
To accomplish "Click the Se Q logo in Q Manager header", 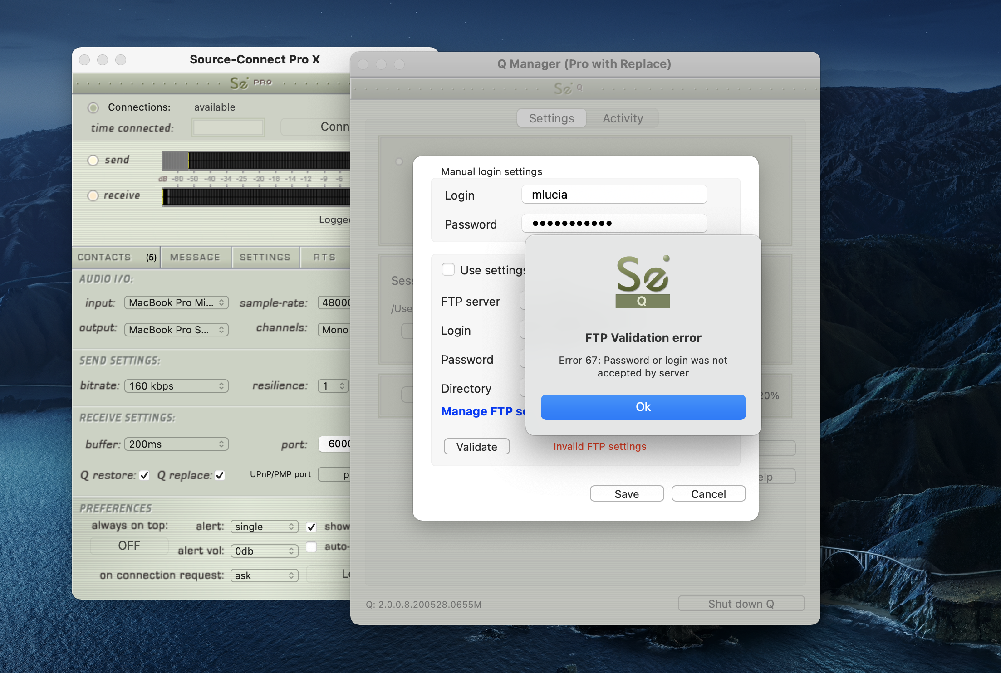I will [x=567, y=88].
